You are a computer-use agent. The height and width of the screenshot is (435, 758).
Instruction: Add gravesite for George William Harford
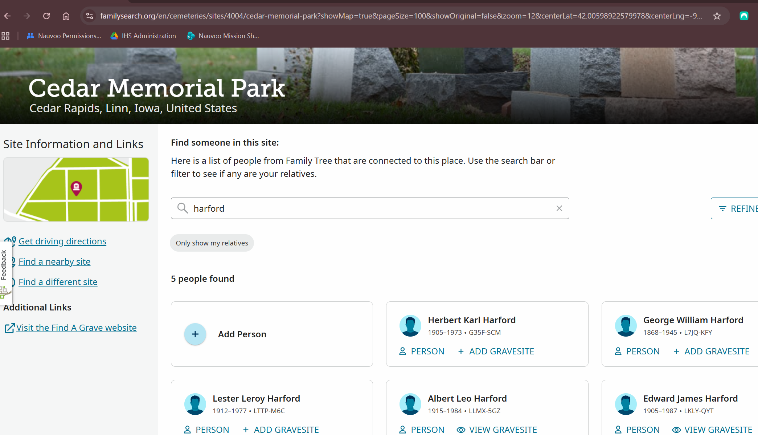pos(711,351)
